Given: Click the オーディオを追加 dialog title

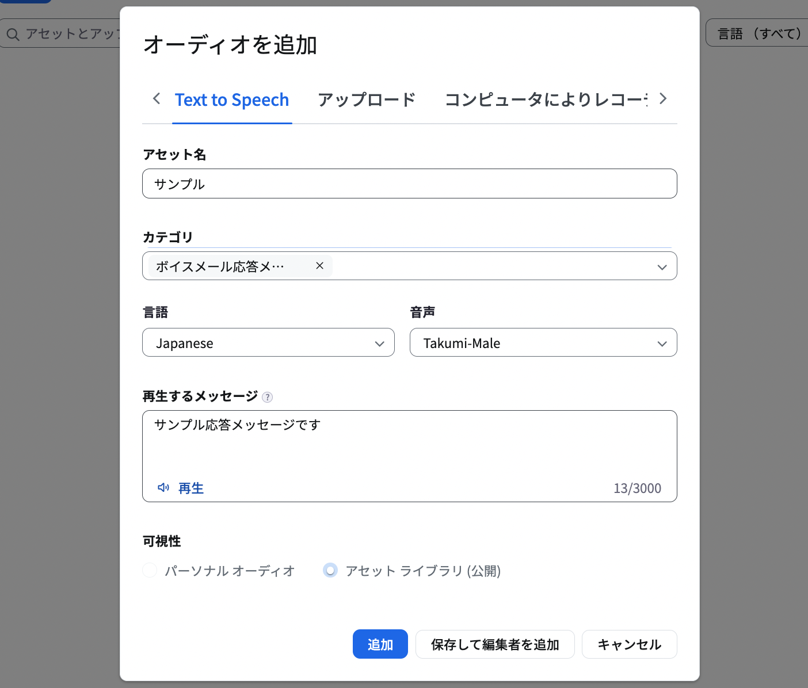Looking at the screenshot, I should tap(230, 45).
